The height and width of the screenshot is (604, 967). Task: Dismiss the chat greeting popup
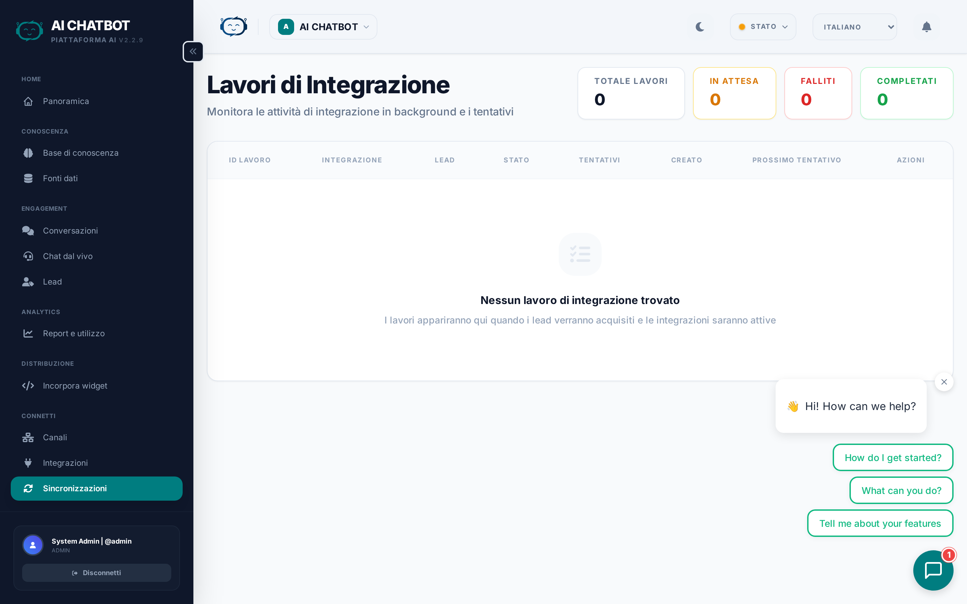(x=944, y=382)
